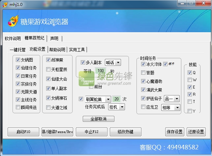
Task: Click the 保存设置 button
Action: [x=175, y=132]
